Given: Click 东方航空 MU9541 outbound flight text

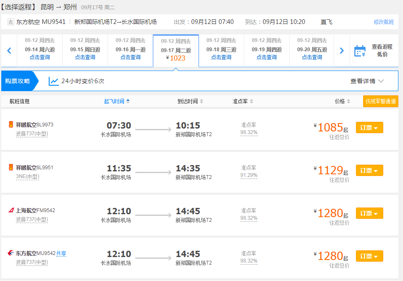Looking at the screenshot, I should click(x=41, y=22).
